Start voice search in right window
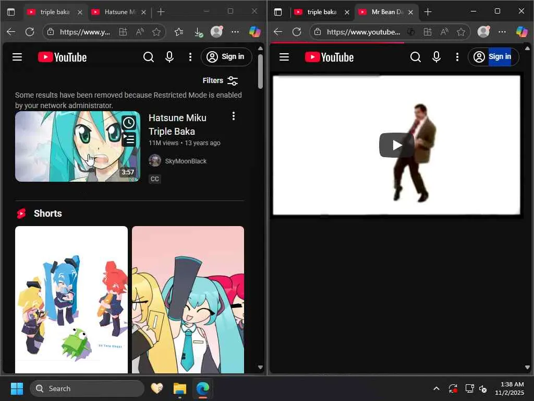The image size is (534, 401). point(436,57)
